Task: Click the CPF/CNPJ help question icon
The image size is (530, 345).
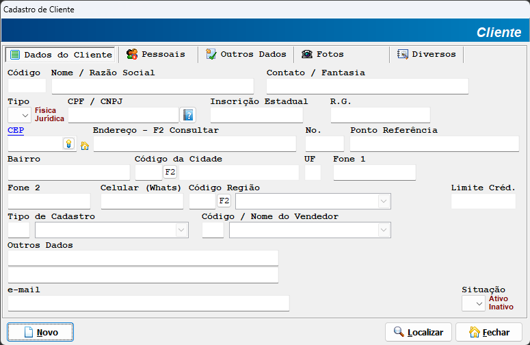Action: (x=188, y=115)
